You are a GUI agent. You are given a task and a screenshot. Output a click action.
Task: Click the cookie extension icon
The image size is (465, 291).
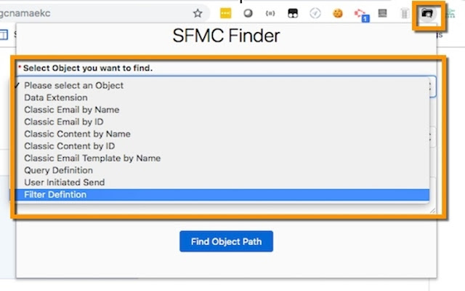[337, 13]
